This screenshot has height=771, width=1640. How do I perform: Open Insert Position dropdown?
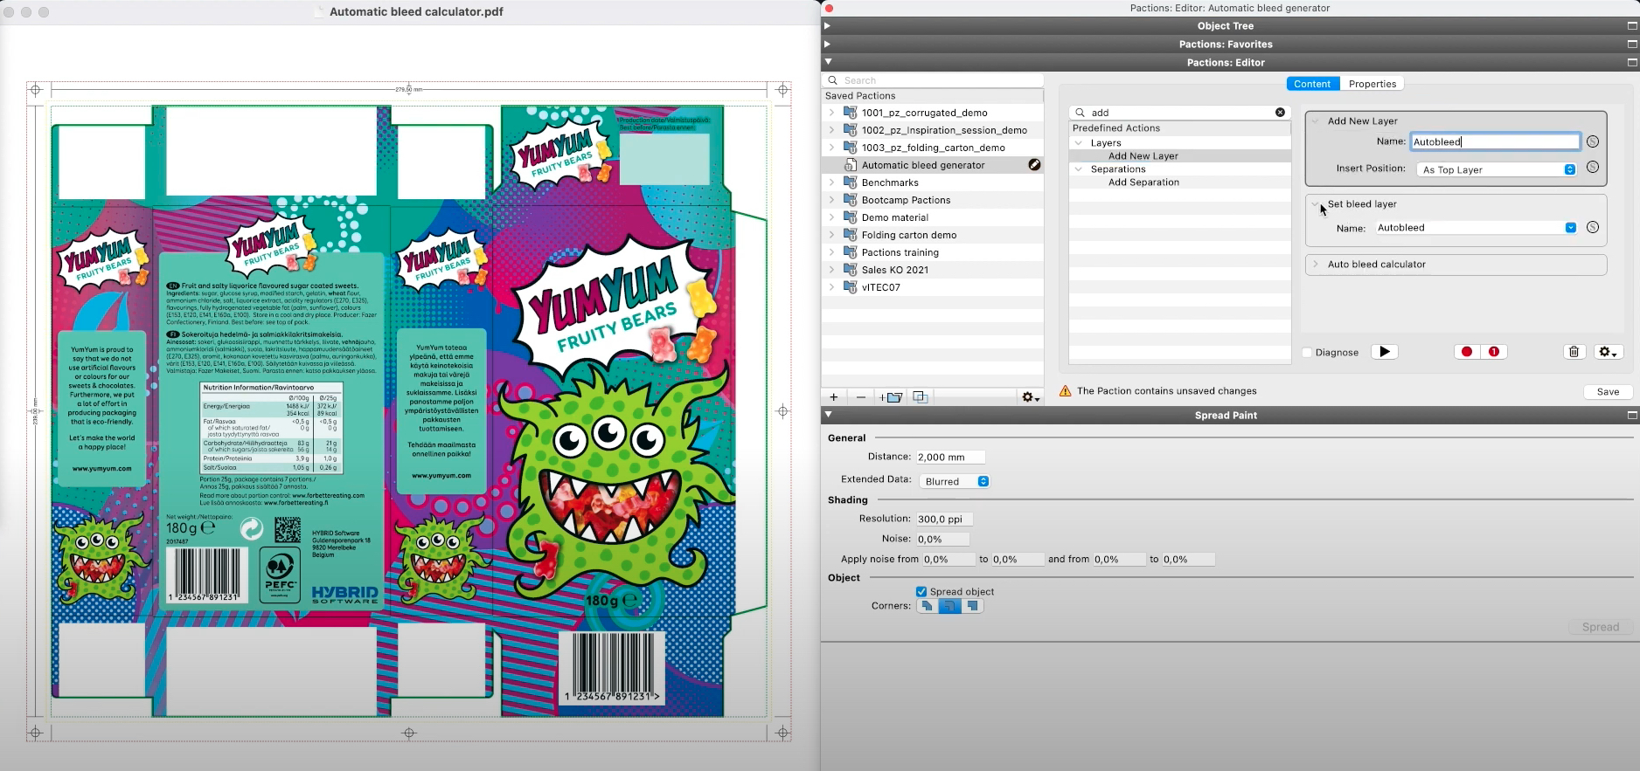(x=1496, y=169)
